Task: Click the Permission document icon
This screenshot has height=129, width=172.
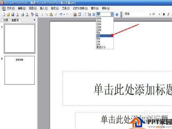Action: 17,14
